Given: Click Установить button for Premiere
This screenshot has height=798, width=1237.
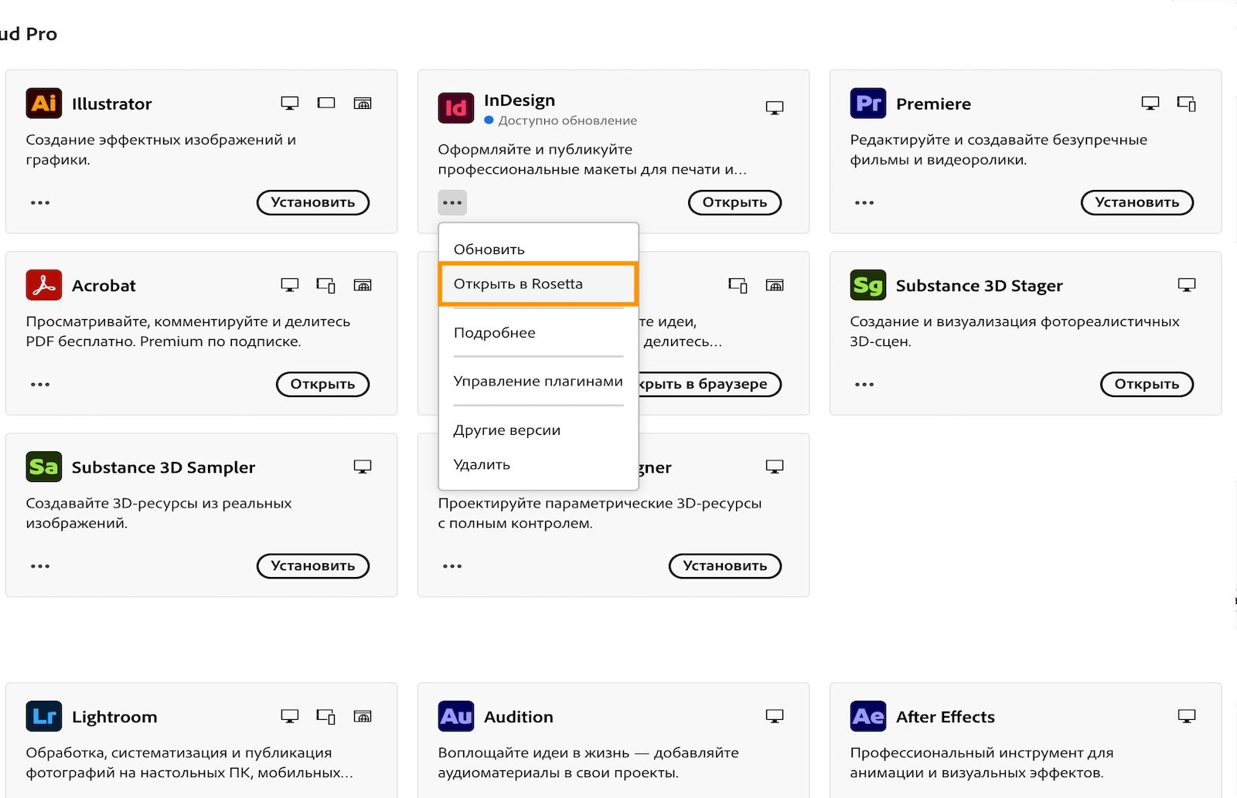Looking at the screenshot, I should click(x=1137, y=202).
